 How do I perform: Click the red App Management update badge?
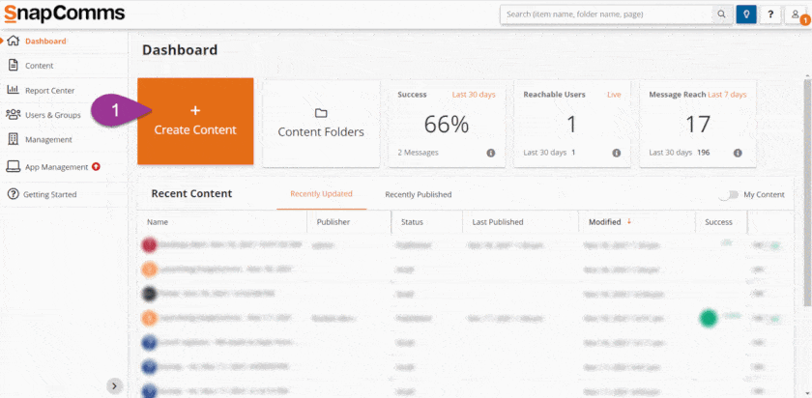pos(96,167)
